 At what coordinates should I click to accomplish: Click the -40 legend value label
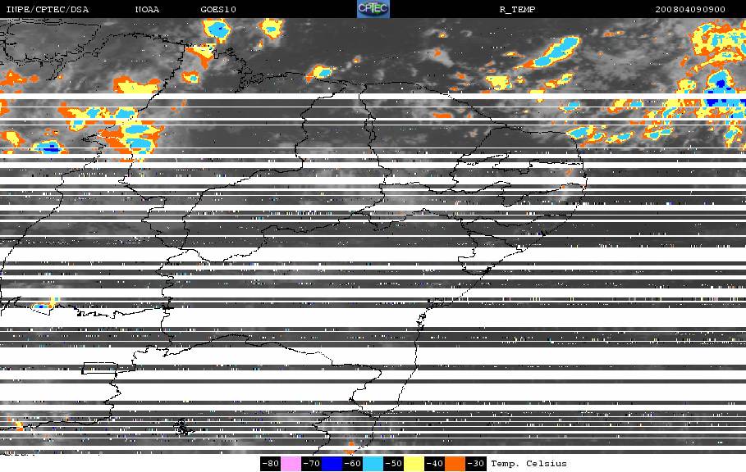(434, 464)
